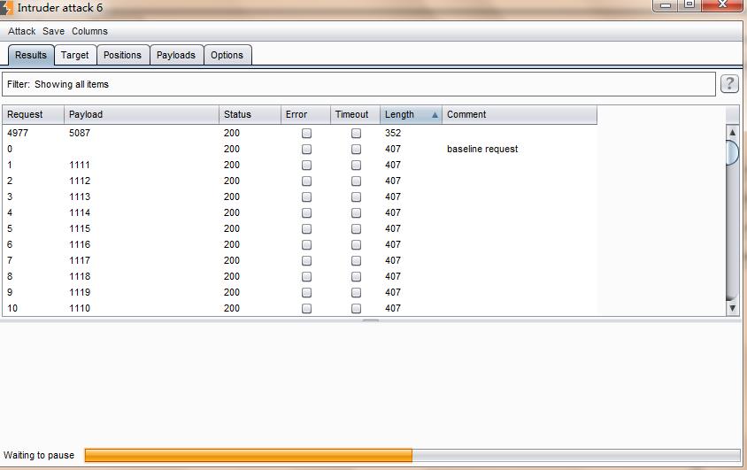Image resolution: width=747 pixels, height=470 pixels.
Task: Toggle Timeout checkbox for payload 1114
Action: click(357, 212)
